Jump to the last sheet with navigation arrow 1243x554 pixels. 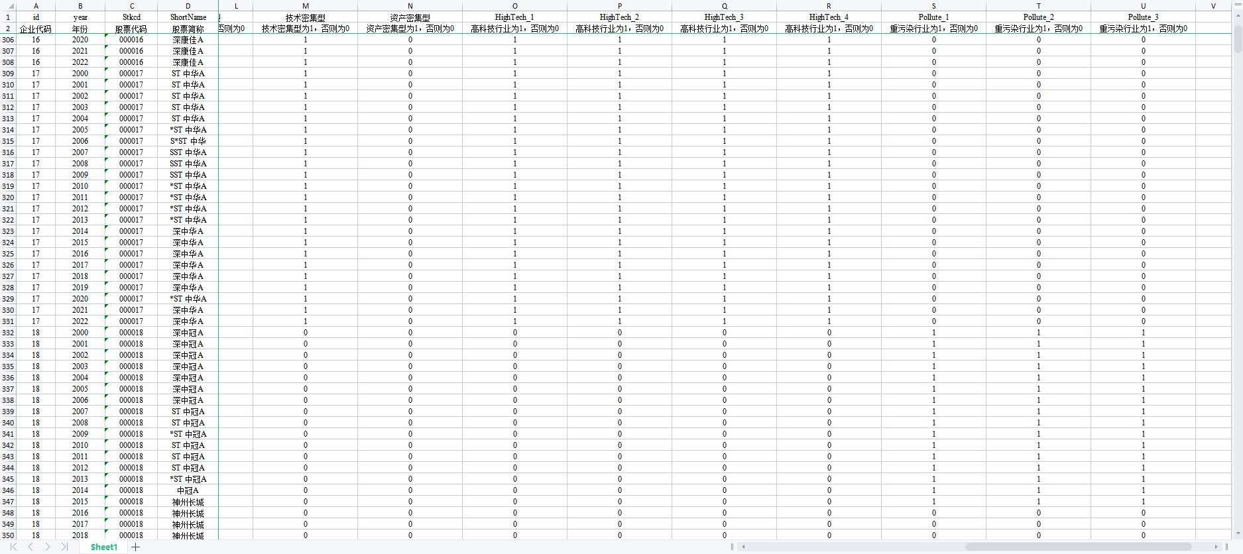click(x=64, y=547)
